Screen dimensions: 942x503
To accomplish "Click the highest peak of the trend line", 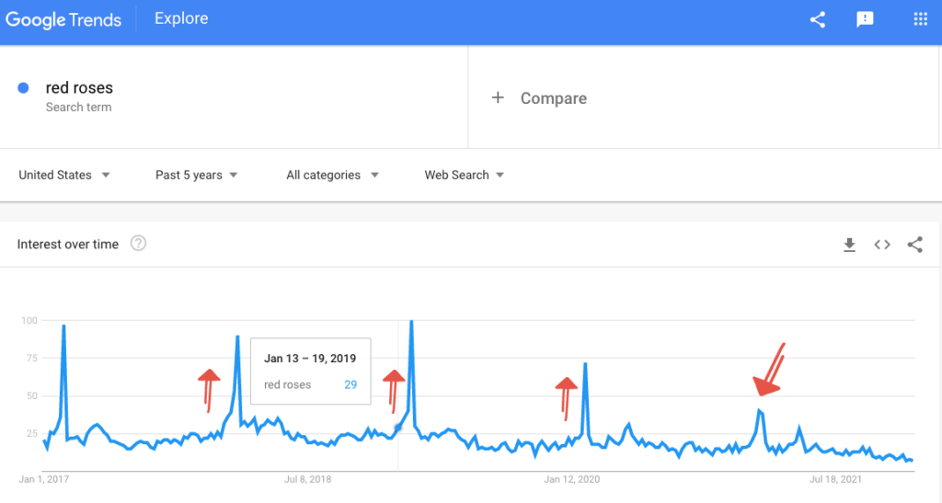I will click(x=410, y=322).
